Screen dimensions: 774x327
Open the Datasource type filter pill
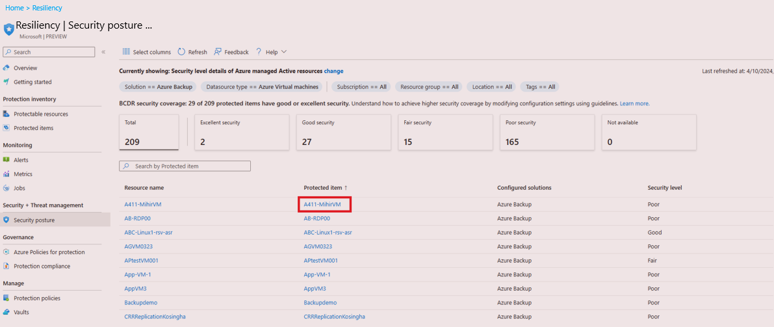click(x=263, y=86)
